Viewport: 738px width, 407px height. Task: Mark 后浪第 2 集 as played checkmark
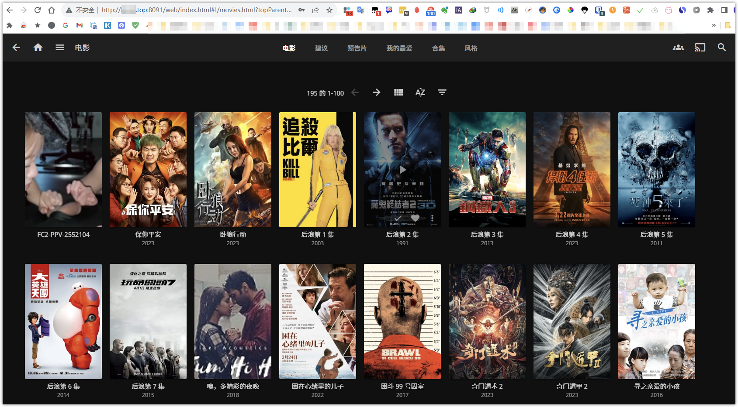tap(398, 218)
